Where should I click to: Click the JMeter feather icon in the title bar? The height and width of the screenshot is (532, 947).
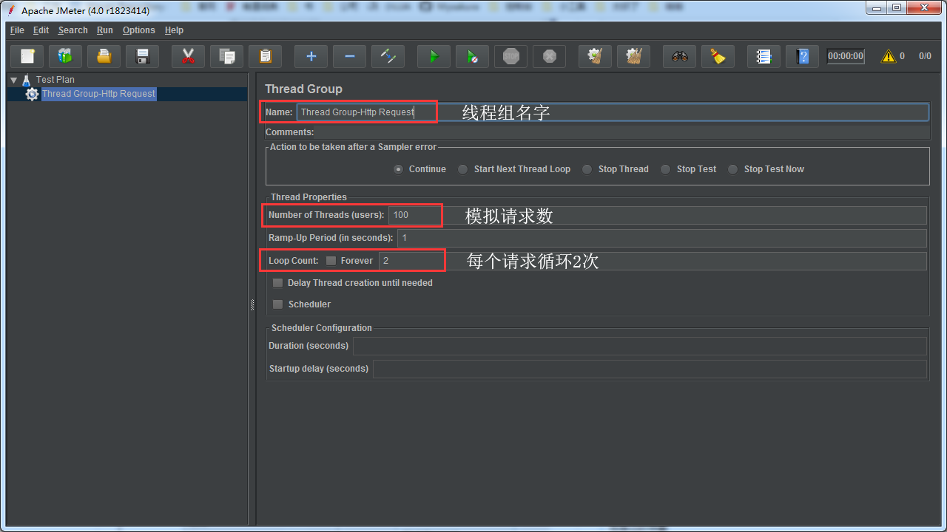click(x=11, y=10)
